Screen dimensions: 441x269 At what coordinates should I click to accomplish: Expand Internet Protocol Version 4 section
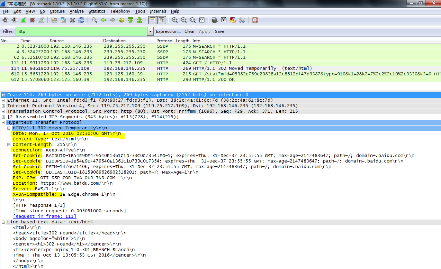pyautogui.click(x=3, y=106)
